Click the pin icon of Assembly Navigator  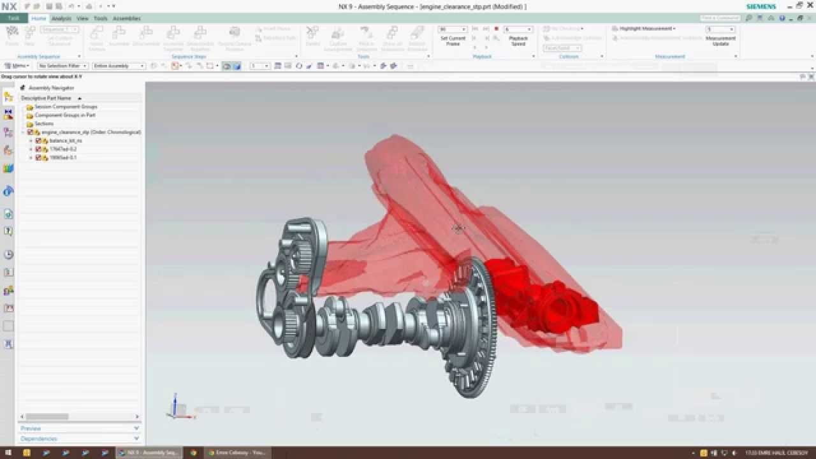click(23, 88)
